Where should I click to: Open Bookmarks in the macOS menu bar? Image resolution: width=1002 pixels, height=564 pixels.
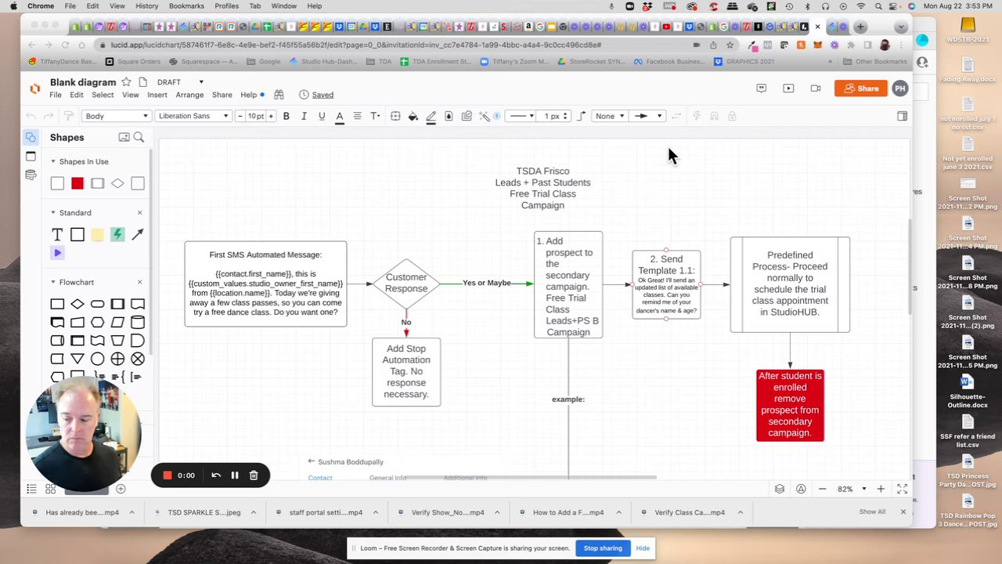(186, 5)
